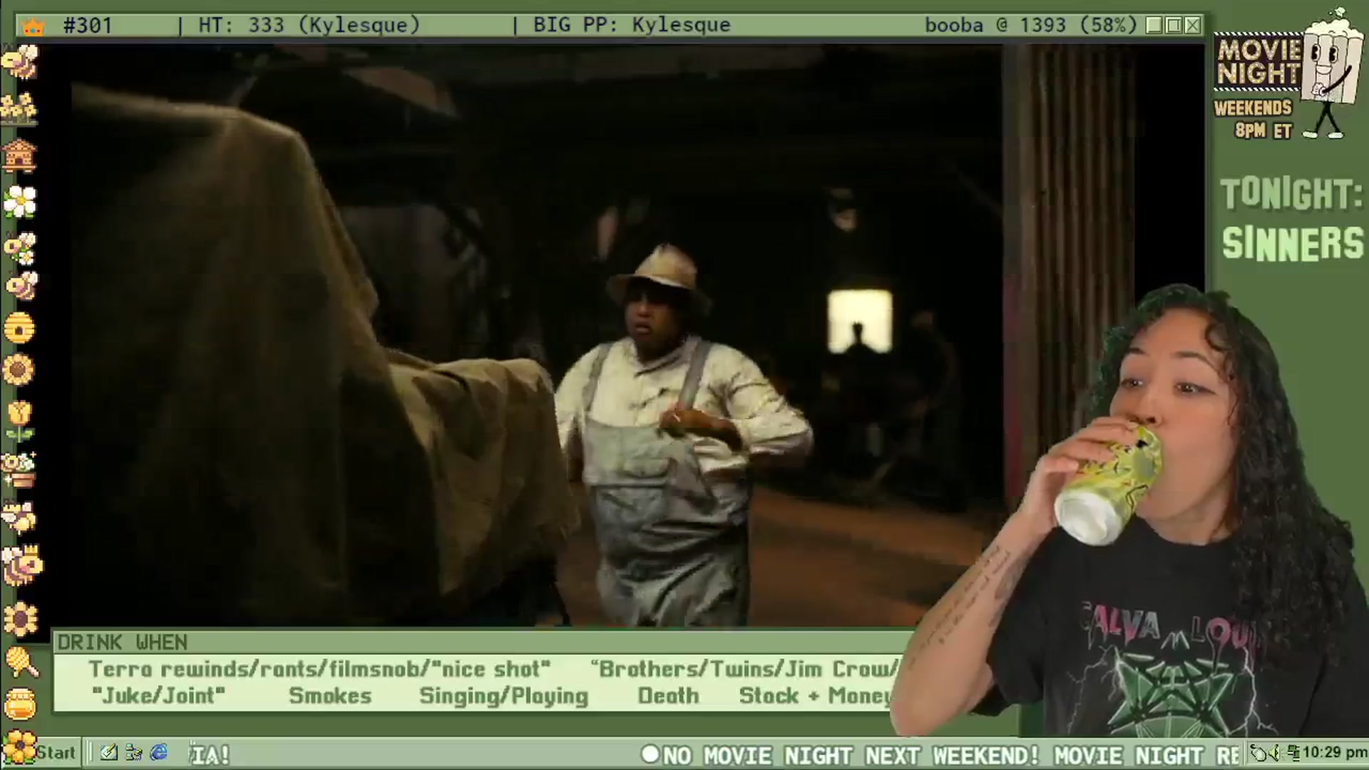Click the 'SINNERS' movie title text
The image size is (1369, 770).
click(1293, 244)
